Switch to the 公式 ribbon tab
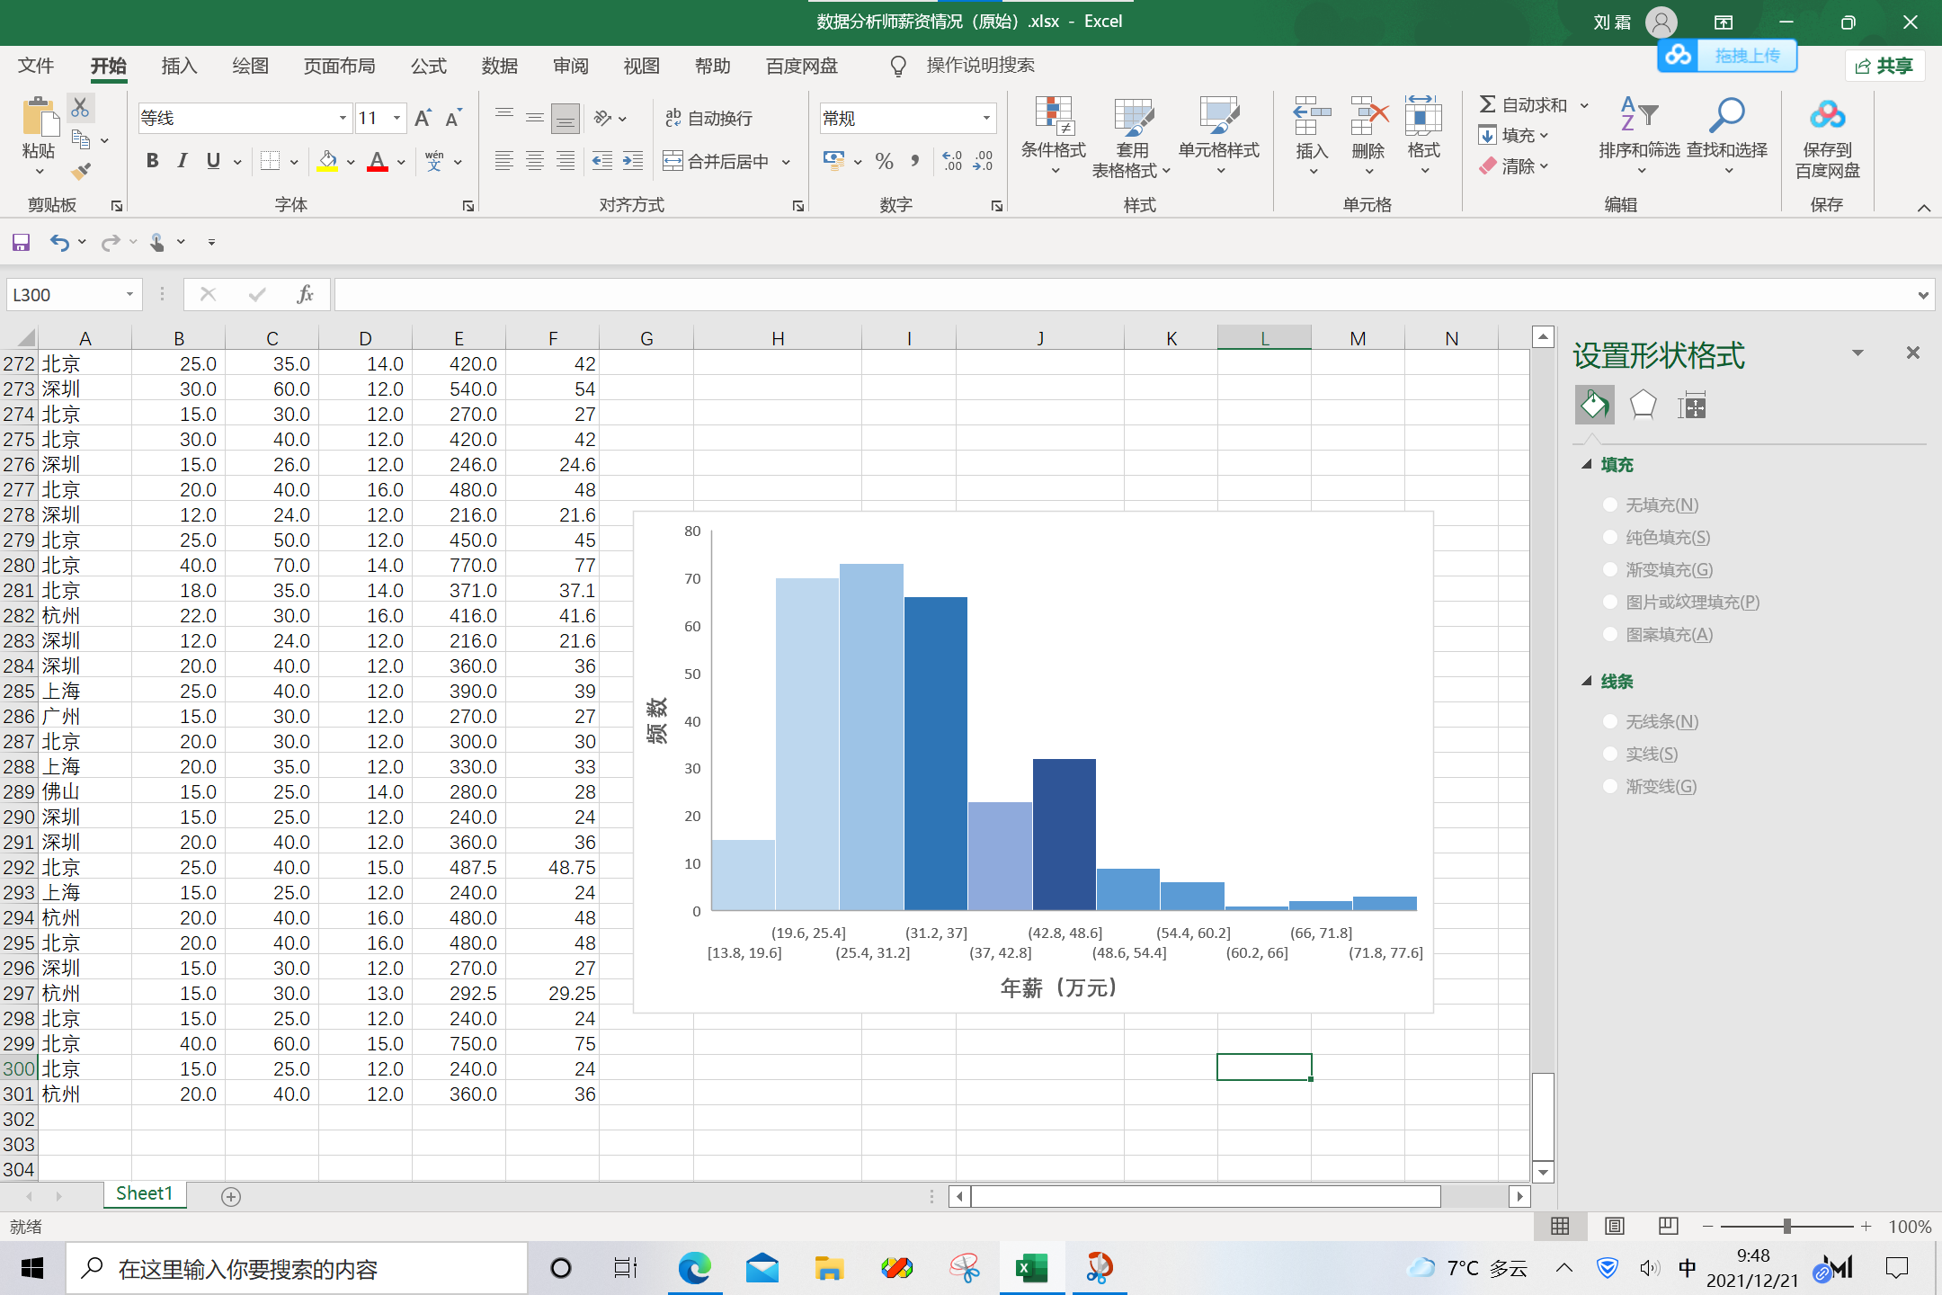This screenshot has width=1942, height=1295. 428,66
